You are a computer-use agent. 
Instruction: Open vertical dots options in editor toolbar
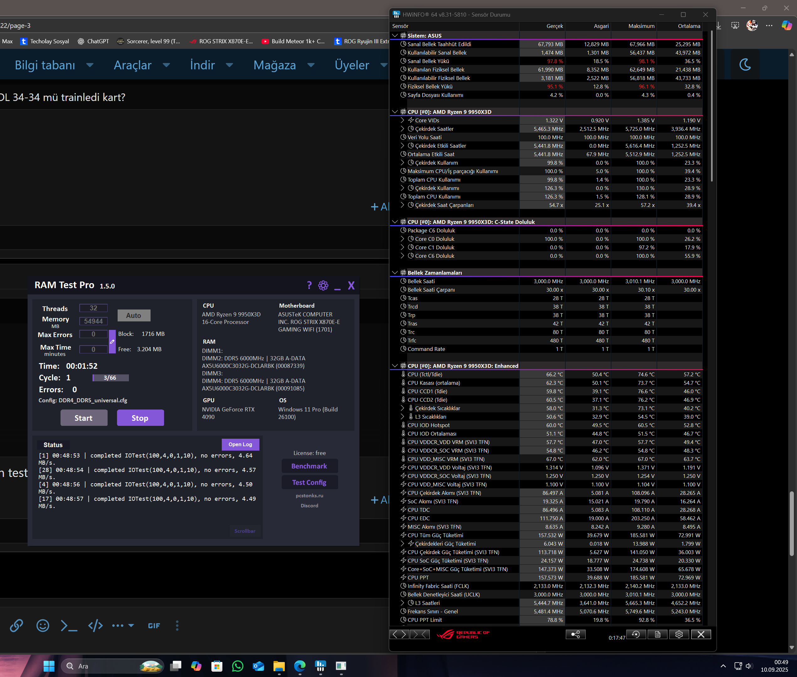[x=177, y=626]
